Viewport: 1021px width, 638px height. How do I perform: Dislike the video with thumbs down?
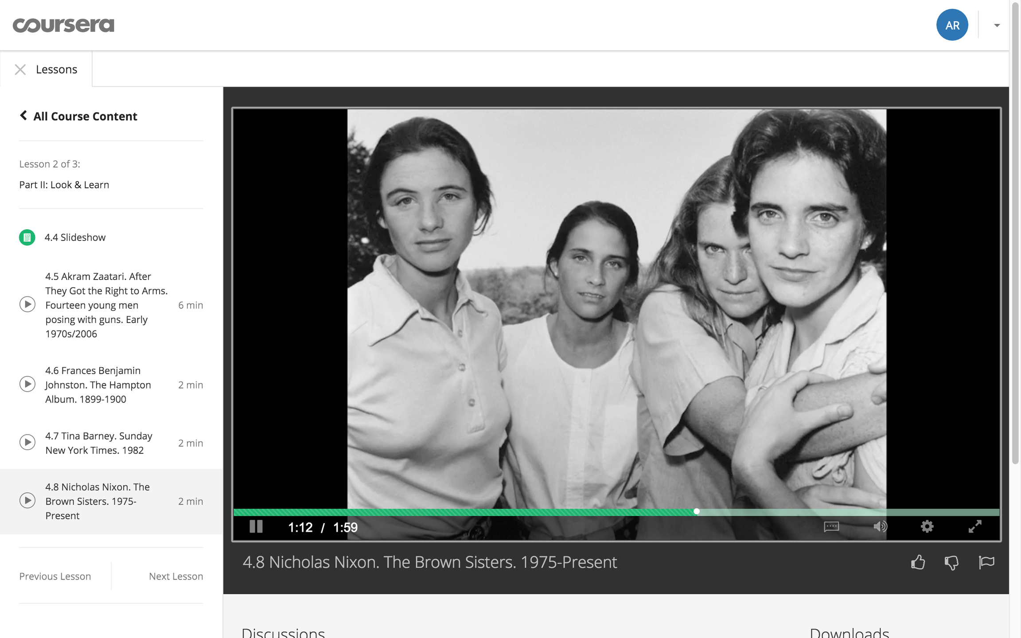pyautogui.click(x=951, y=562)
